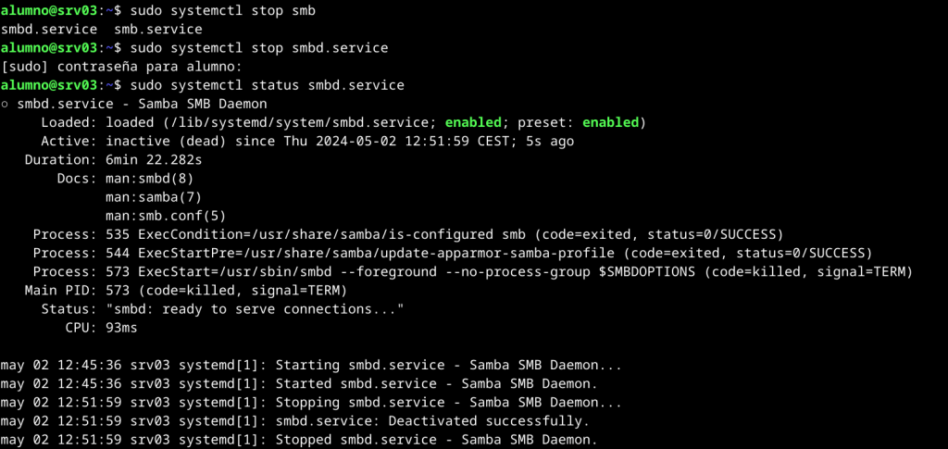Click the inactive status circle before smbd.service
The width and height of the screenshot is (948, 449).
[x=6, y=104]
